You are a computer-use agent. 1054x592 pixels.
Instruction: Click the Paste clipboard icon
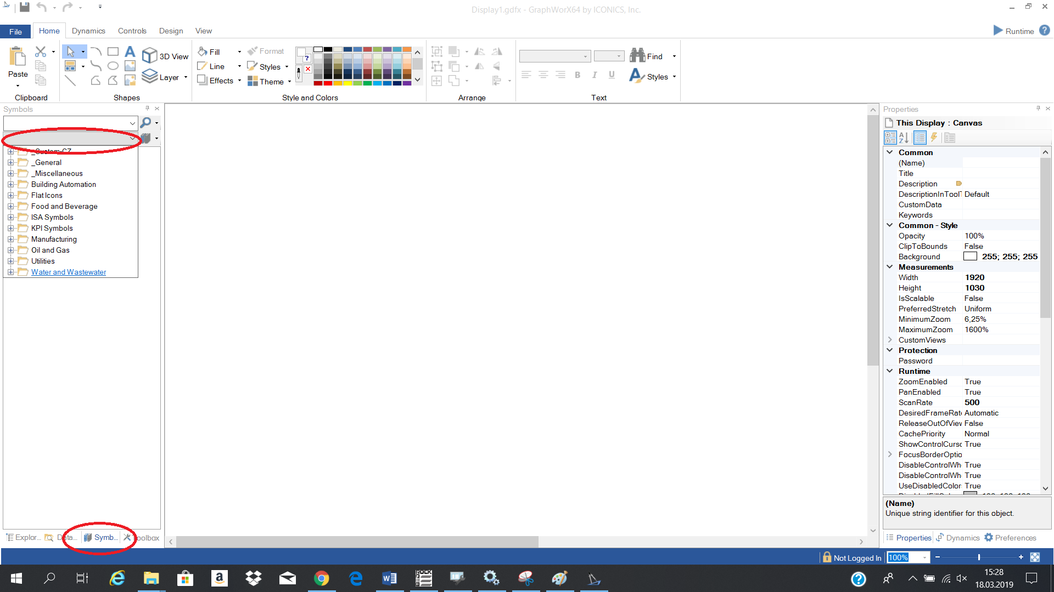tap(18, 56)
